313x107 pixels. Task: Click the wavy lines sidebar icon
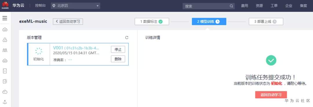coord(5,50)
